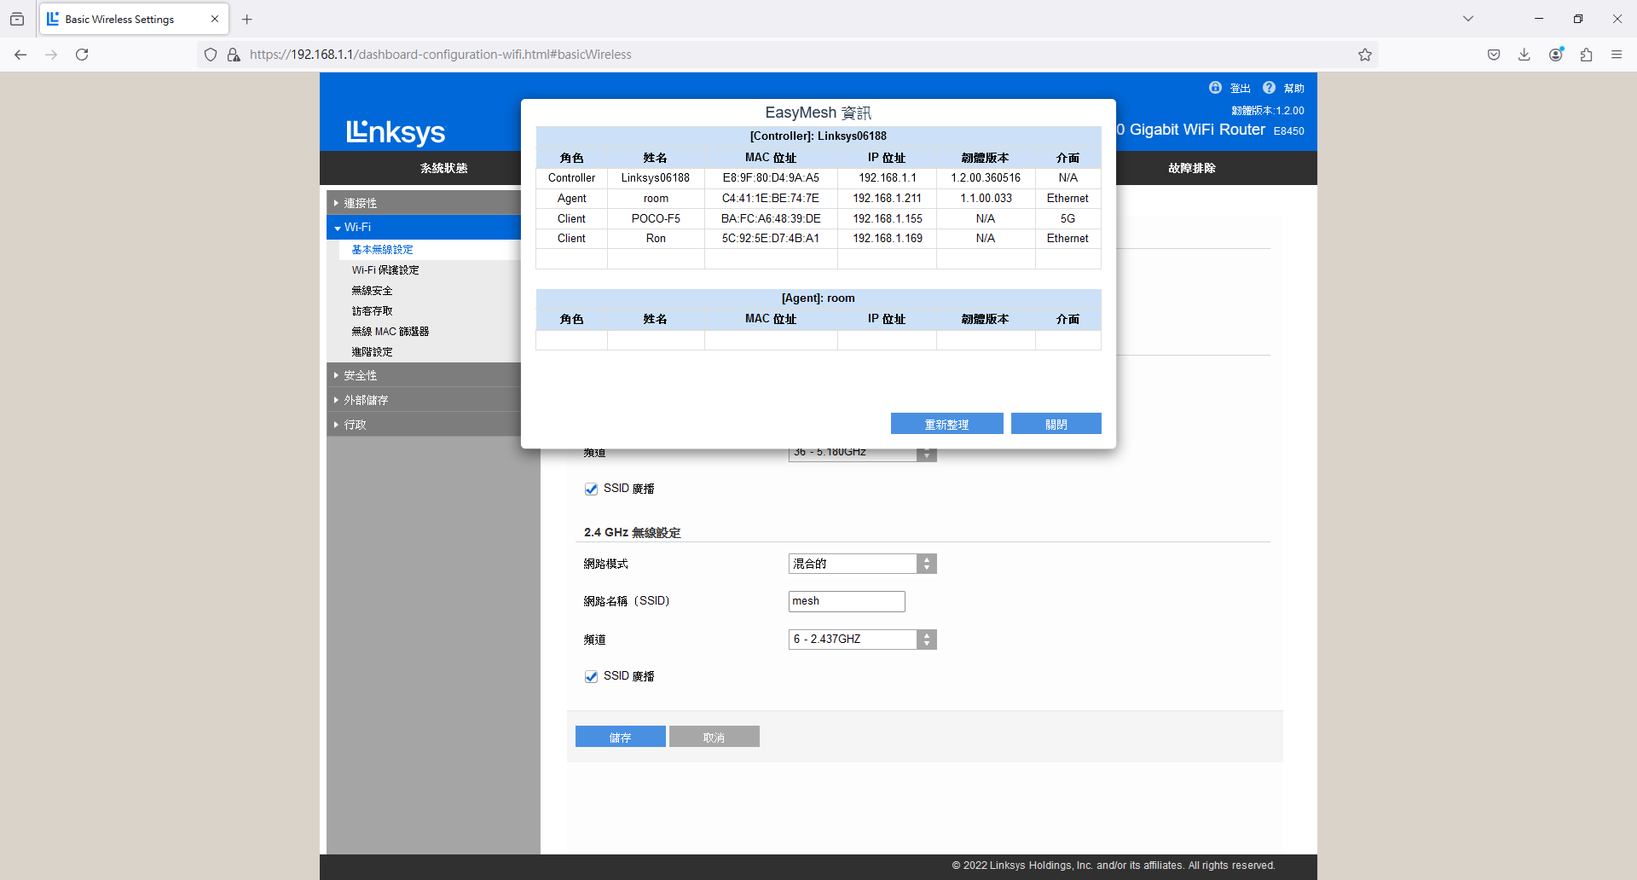
Task: Click the Linksys logo
Action: [396, 132]
